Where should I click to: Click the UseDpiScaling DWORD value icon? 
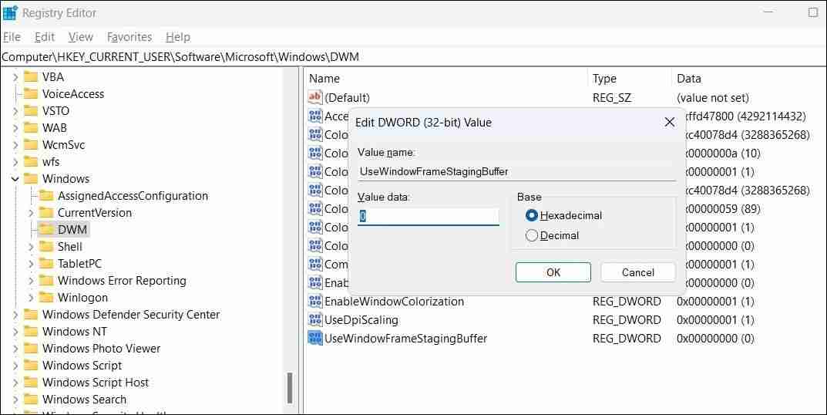314,319
